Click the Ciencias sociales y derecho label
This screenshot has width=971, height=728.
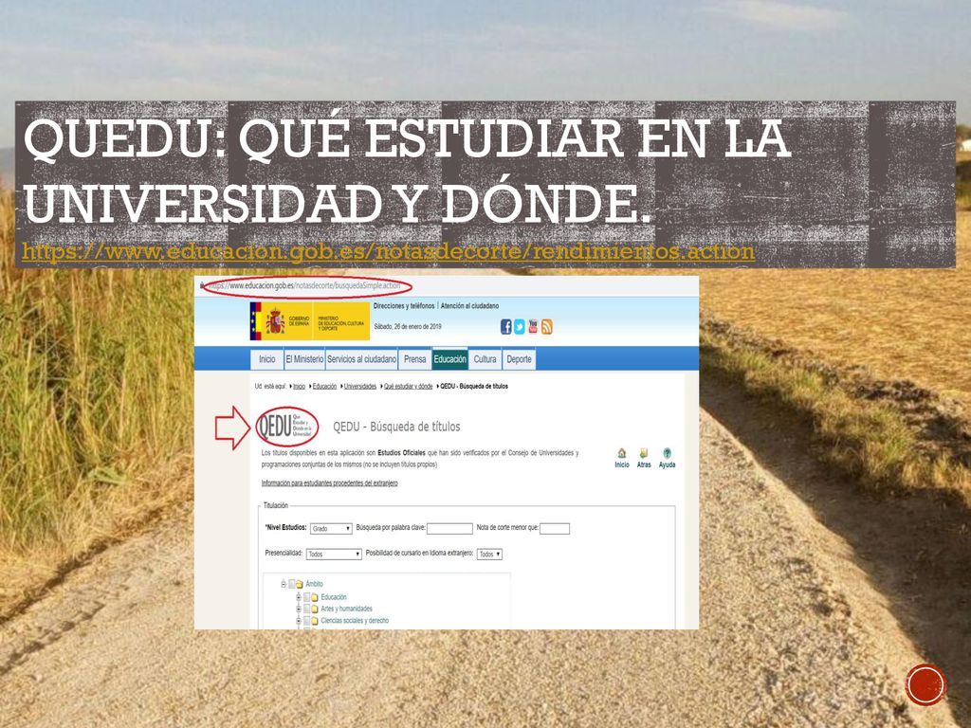355,621
